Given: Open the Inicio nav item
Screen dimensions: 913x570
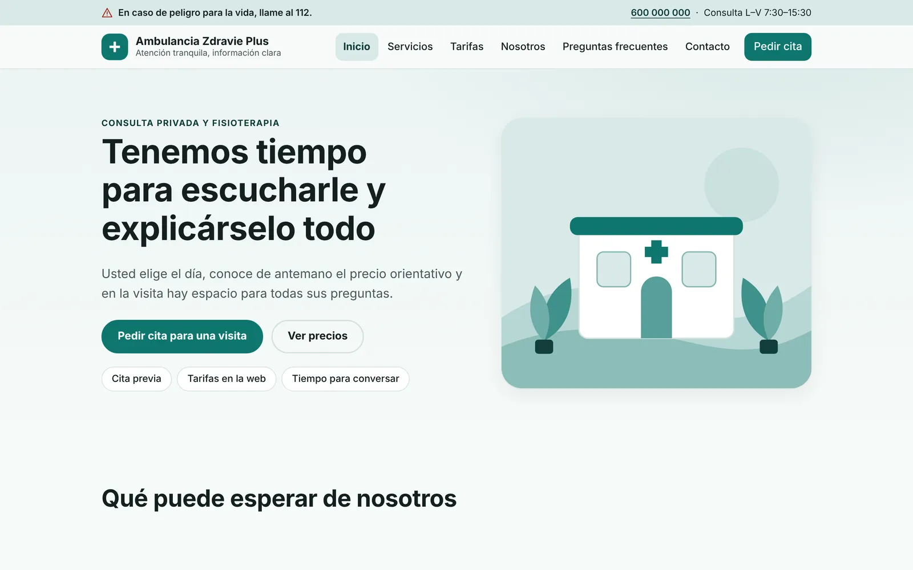Looking at the screenshot, I should pos(357,47).
